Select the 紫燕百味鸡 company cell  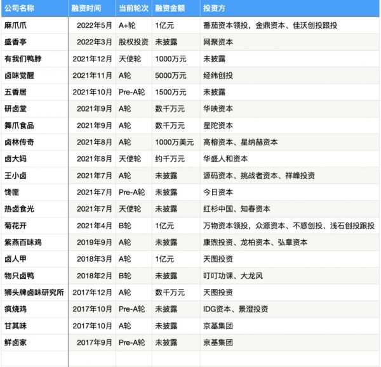tap(23, 242)
